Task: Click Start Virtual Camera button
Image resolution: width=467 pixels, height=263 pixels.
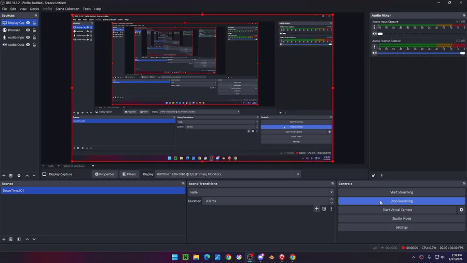Action: pyautogui.click(x=397, y=209)
